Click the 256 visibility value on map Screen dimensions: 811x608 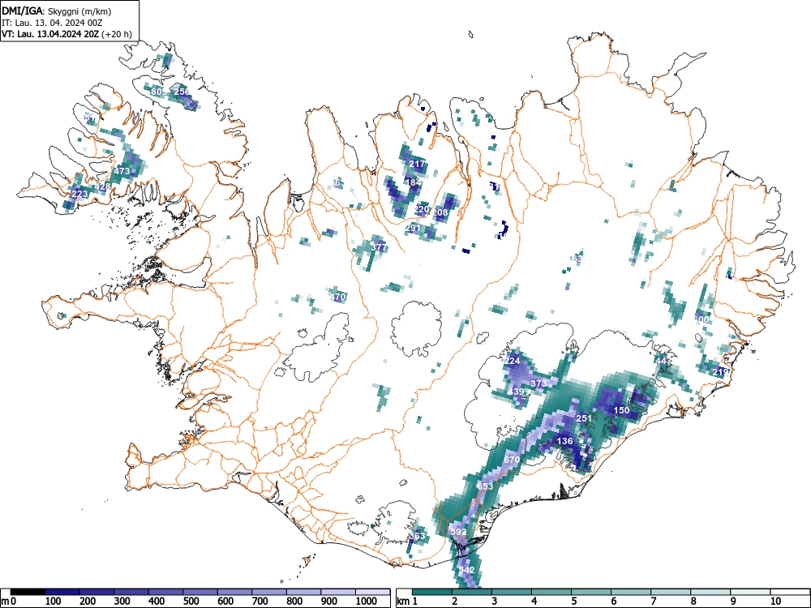click(182, 92)
